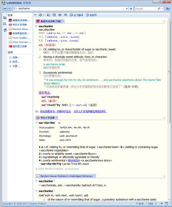172x207 pixels.
Task: Open the search box history dropdown
Action: (x=127, y=8)
